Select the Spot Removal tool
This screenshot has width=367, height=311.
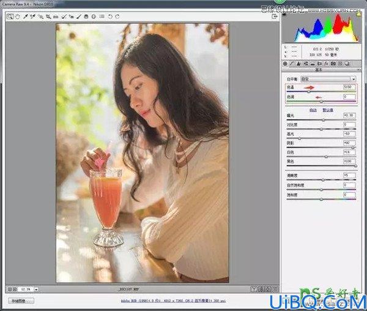click(x=64, y=17)
